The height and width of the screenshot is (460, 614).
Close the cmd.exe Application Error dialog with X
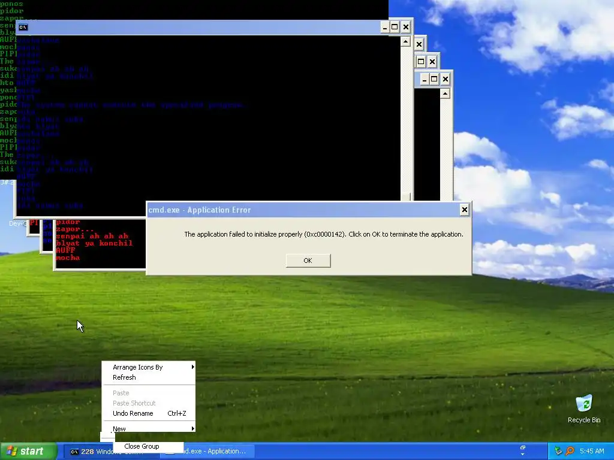[x=465, y=210]
